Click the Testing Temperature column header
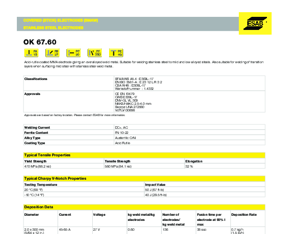Screen dimensions: 288x234 [41, 185]
